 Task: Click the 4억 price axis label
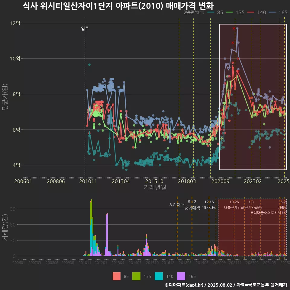point(16,165)
